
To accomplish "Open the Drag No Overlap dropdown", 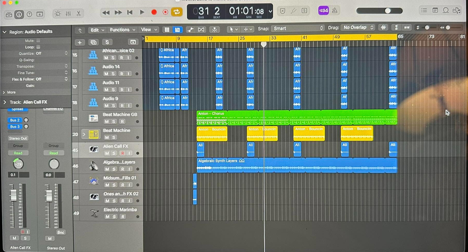I will pyautogui.click(x=358, y=27).
